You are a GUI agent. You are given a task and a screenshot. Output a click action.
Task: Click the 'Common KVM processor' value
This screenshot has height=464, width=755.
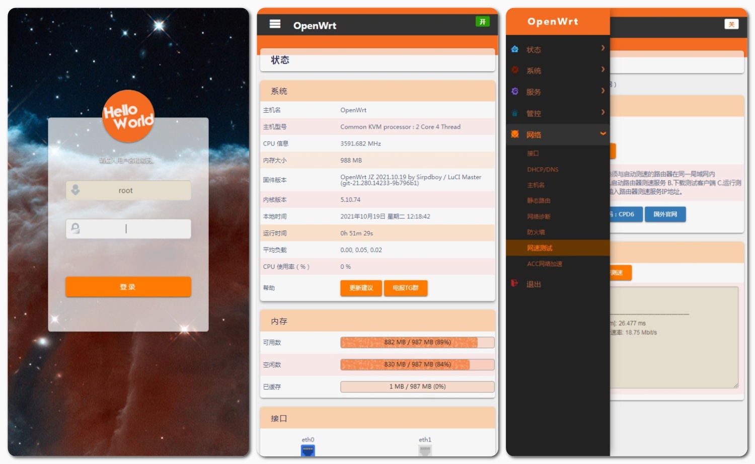pyautogui.click(x=400, y=127)
